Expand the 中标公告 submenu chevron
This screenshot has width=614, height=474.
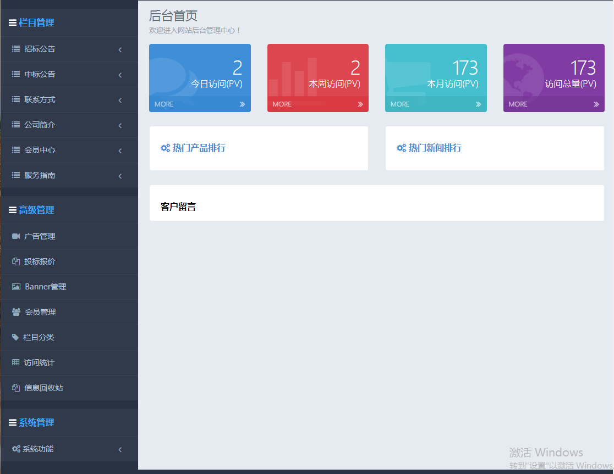[x=120, y=75]
